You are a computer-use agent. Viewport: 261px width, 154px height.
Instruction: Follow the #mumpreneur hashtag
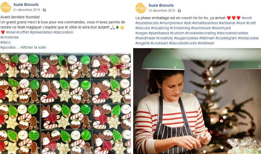tap(171, 23)
